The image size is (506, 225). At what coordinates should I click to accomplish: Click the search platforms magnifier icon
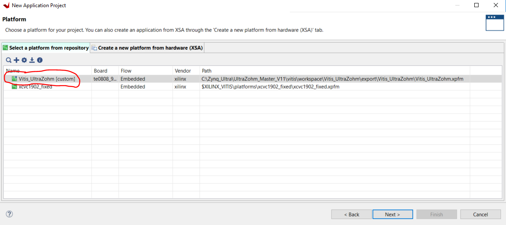(8, 60)
